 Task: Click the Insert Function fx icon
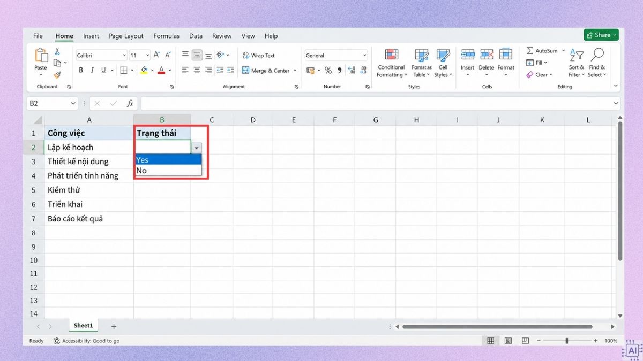tap(130, 103)
